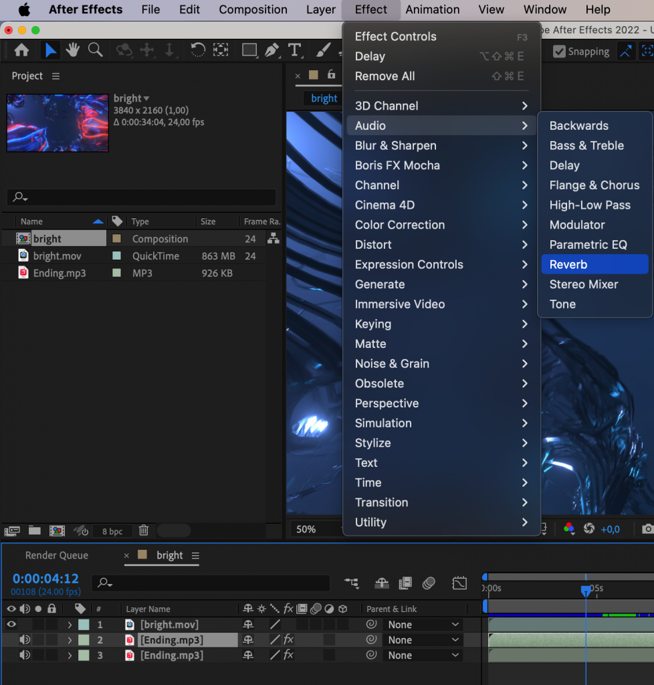Image resolution: width=654 pixels, height=685 pixels.
Task: Choose the Pen tool
Action: (x=271, y=51)
